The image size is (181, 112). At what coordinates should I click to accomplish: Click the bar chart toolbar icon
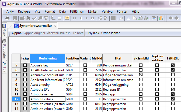point(121,18)
